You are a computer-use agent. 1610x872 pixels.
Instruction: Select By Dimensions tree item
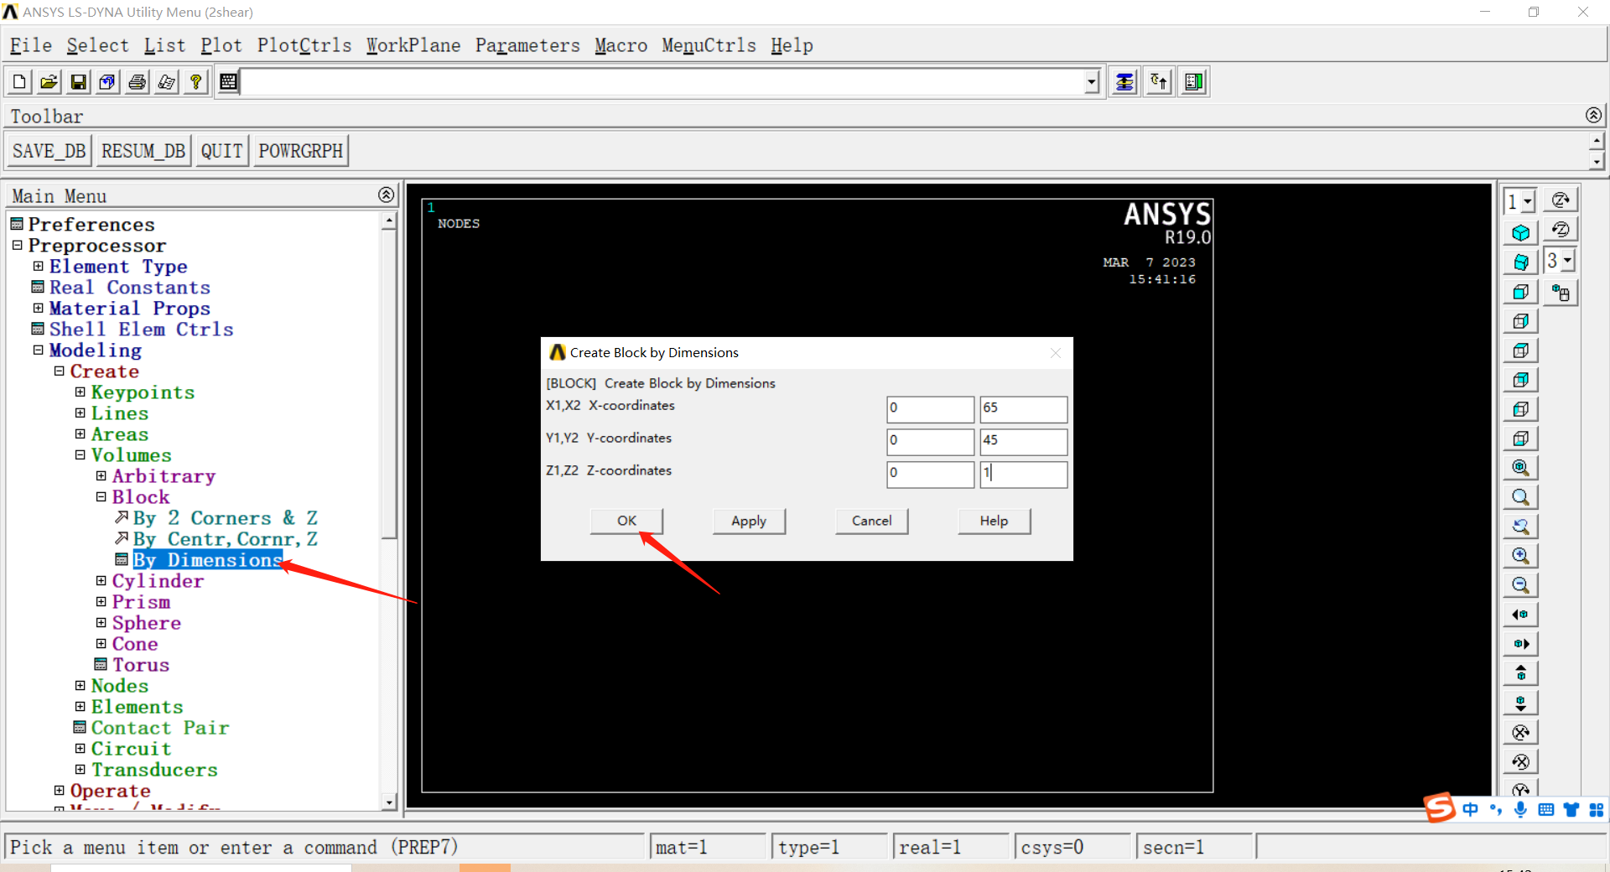(x=208, y=559)
